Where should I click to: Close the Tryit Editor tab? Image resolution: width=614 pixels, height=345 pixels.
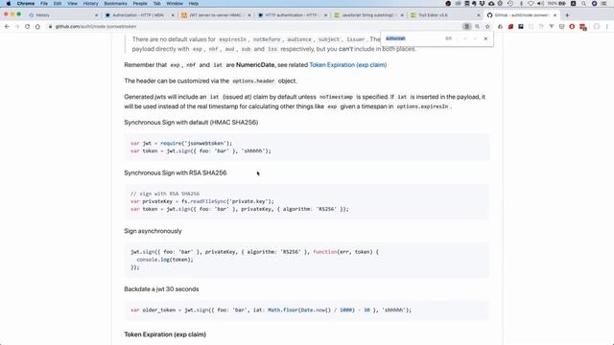[x=479, y=15]
